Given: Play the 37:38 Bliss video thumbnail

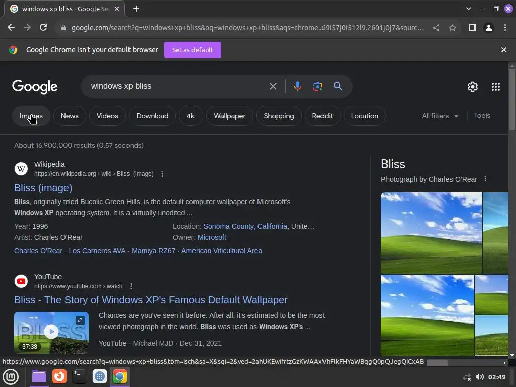Looking at the screenshot, I should click(51, 333).
